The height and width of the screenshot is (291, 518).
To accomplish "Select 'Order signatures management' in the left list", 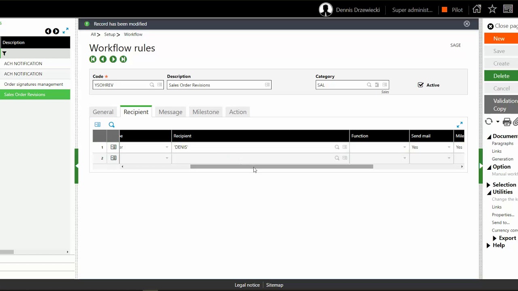I will pos(34,84).
